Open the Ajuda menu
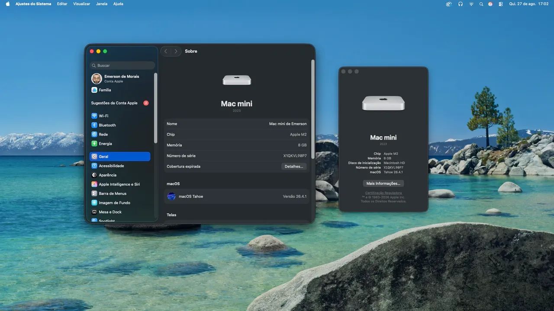This screenshot has height=311, width=554. [x=118, y=4]
